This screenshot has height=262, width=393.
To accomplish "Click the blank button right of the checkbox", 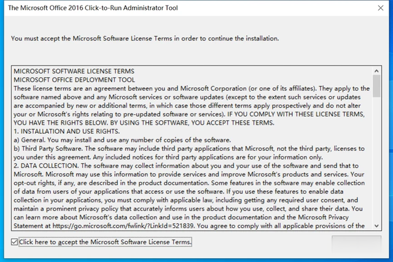I will (x=356, y=243).
